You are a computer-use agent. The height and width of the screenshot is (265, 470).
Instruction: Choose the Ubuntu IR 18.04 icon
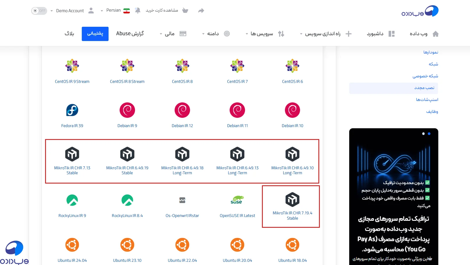point(292,245)
